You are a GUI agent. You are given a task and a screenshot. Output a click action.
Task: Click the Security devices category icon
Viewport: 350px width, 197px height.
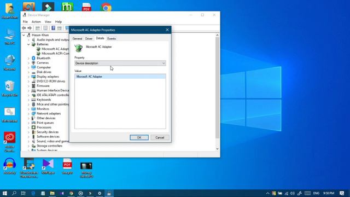[x=33, y=132]
